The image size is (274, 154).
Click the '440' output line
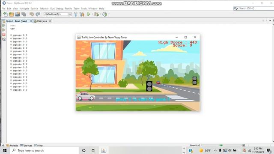(x=12, y=29)
